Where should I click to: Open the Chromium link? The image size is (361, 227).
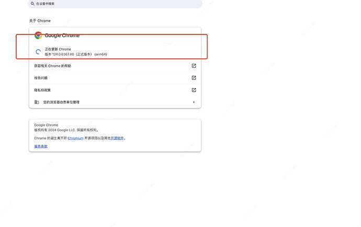click(75, 138)
